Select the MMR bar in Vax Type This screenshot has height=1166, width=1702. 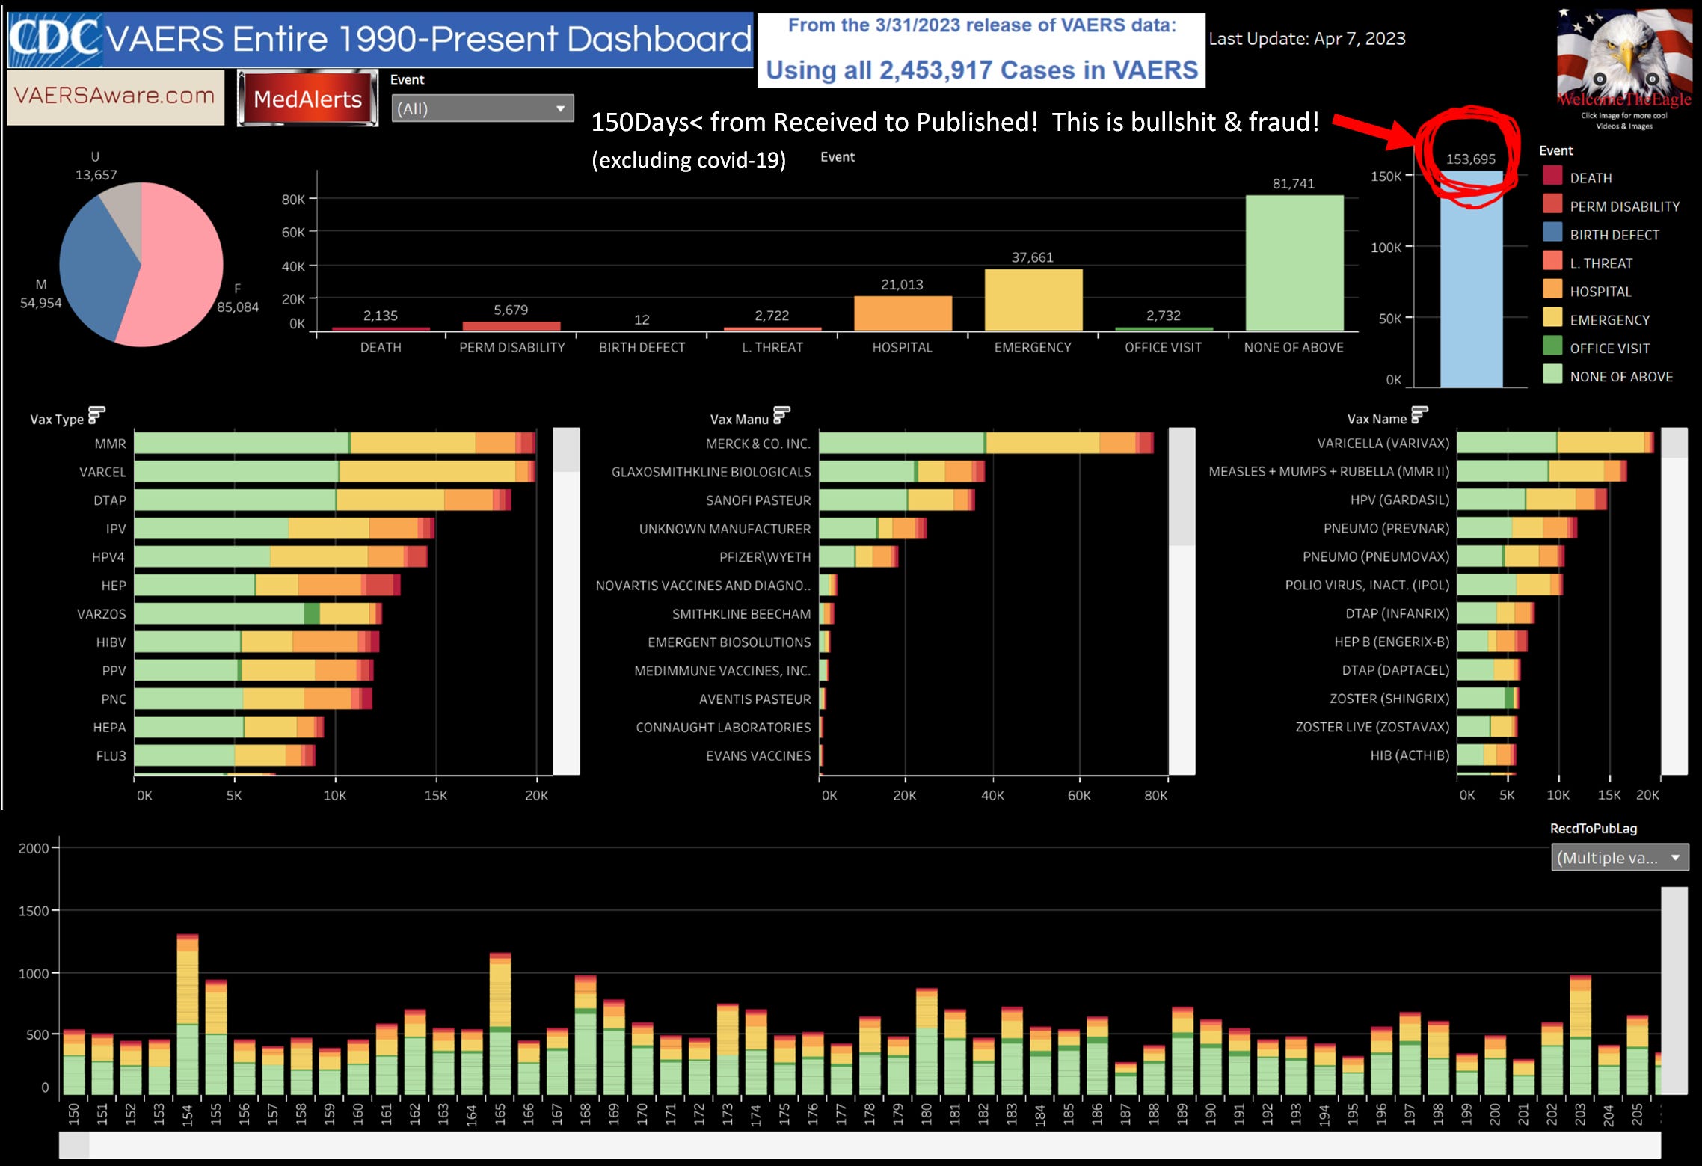[x=335, y=443]
